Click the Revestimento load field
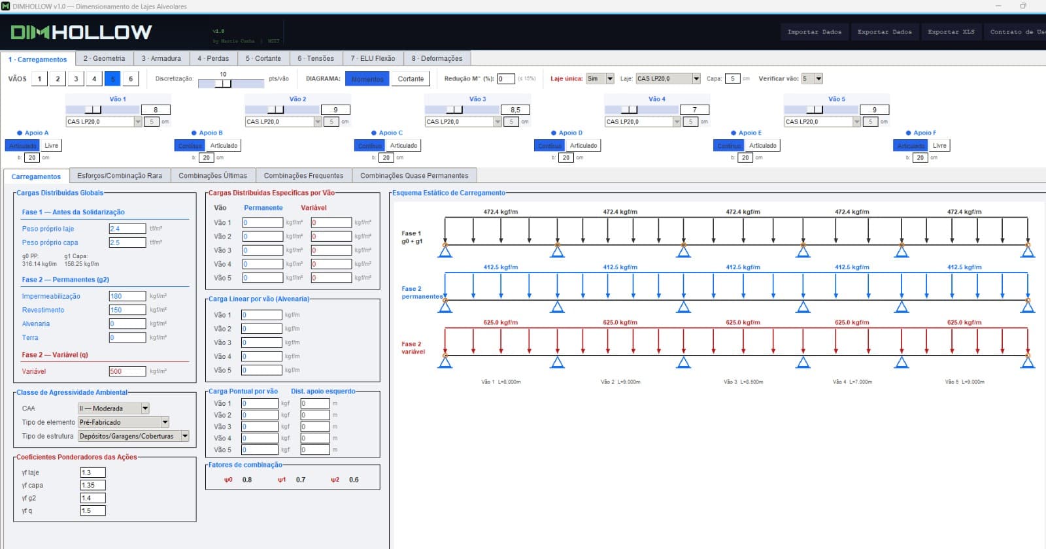The width and height of the screenshot is (1046, 549). coord(127,310)
